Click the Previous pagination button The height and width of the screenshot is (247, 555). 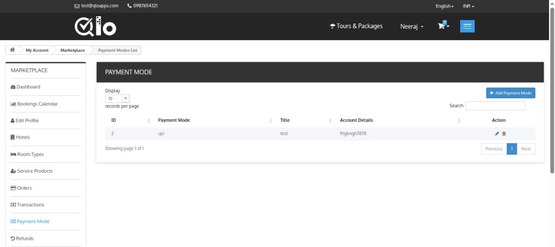pos(494,149)
